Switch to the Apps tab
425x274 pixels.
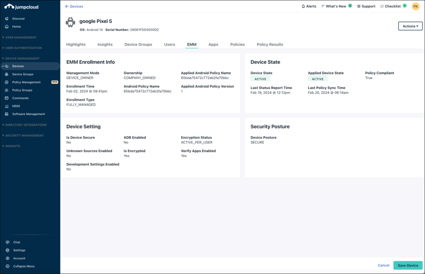[x=213, y=44]
